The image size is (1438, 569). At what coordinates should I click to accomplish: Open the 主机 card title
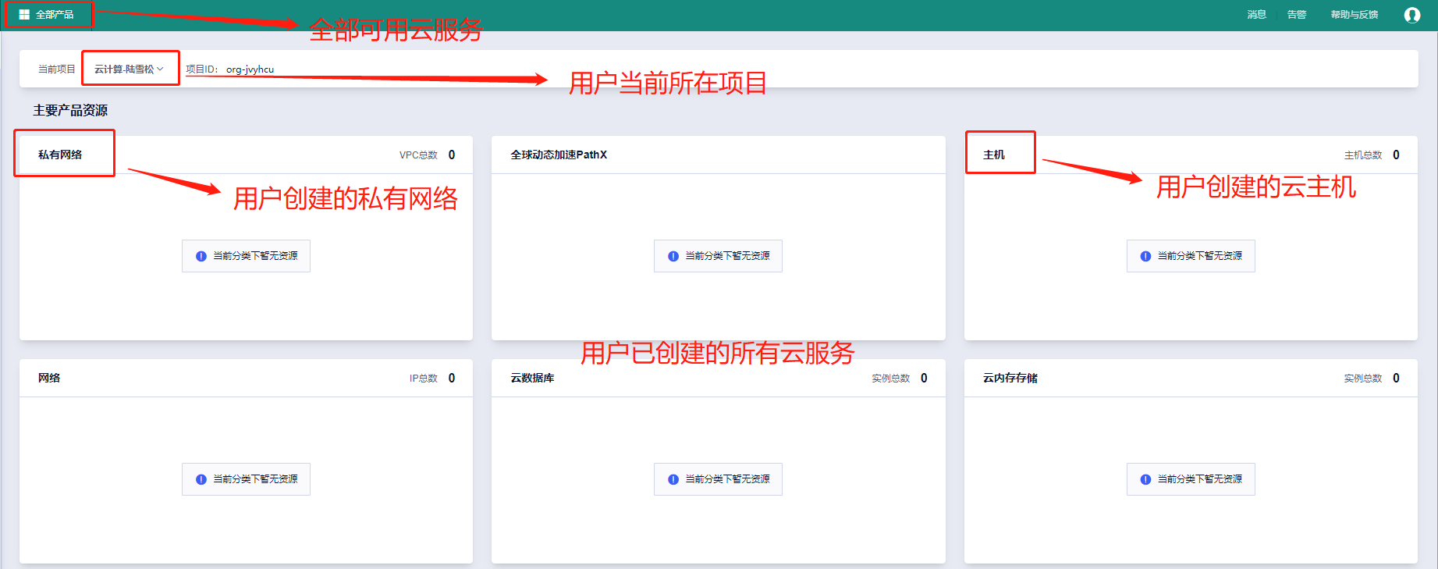click(x=994, y=155)
